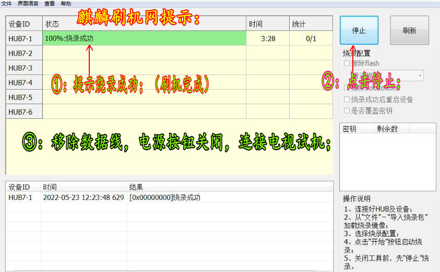
Task: Select the HUB7-1 device row
Action: [x=21, y=39]
